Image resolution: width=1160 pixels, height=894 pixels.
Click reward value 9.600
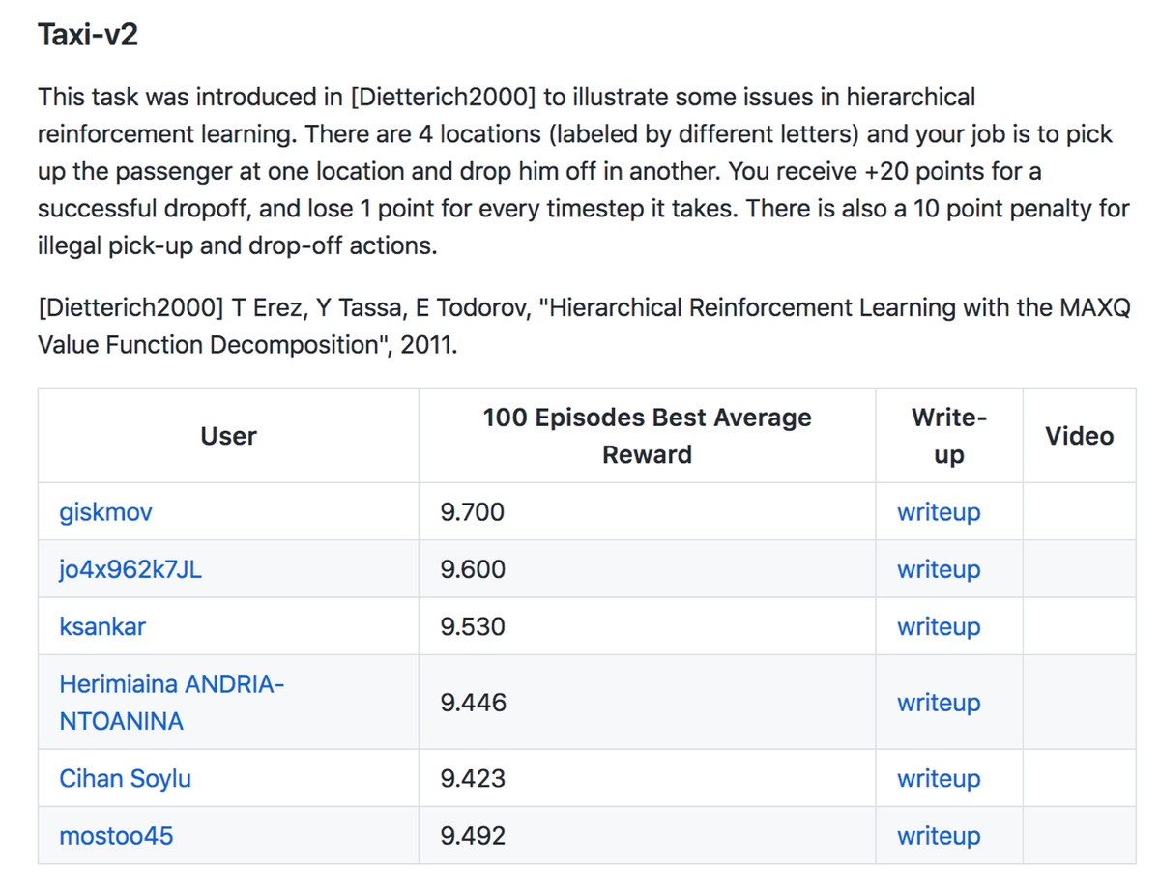click(x=472, y=569)
